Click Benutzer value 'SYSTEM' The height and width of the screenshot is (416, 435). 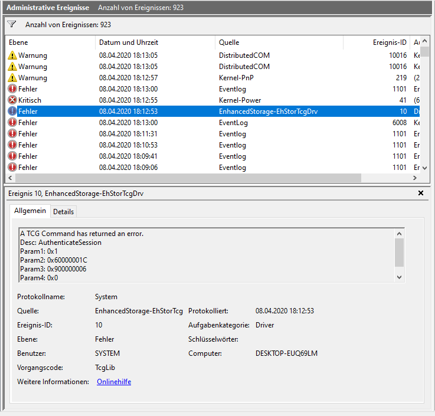(x=107, y=353)
